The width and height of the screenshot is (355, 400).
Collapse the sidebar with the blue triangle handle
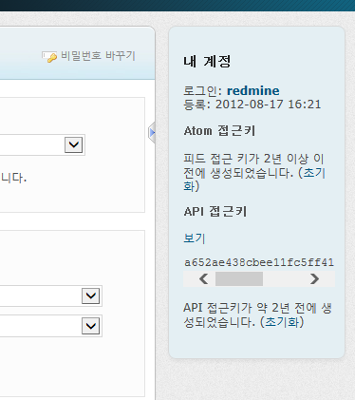pos(152,132)
